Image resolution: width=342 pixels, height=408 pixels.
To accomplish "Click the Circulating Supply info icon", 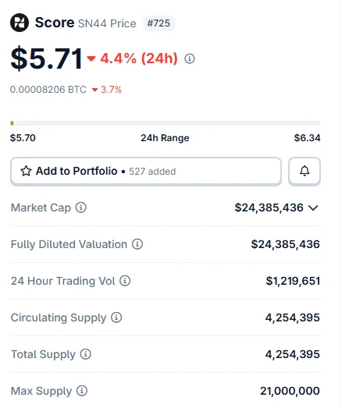I will click(116, 318).
